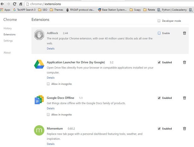Image resolution: width=194 pixels, height=147 pixels.
Task: Select Momentum version 0.60.2 text
Action: pyautogui.click(x=71, y=129)
